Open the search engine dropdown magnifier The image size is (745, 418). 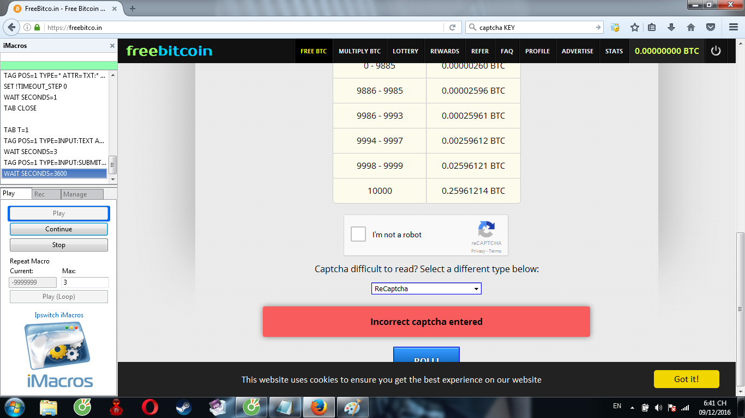[472, 27]
